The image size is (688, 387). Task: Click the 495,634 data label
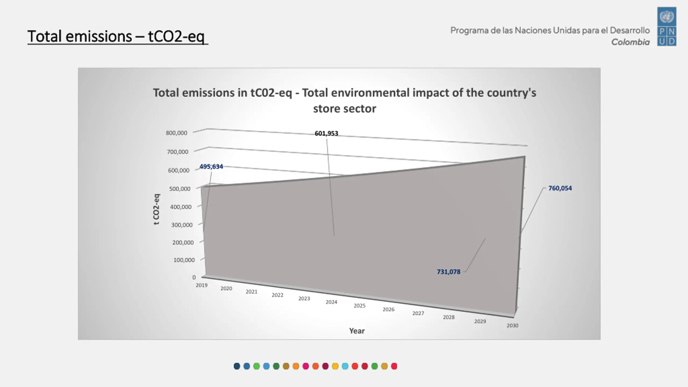[x=211, y=167]
